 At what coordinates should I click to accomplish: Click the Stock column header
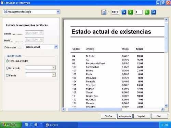click(x=140, y=49)
